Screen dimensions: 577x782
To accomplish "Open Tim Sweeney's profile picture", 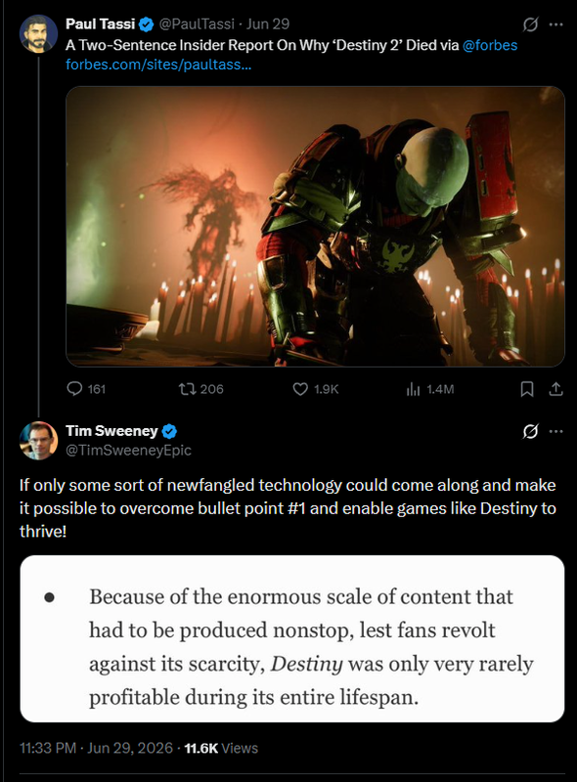I will tap(38, 441).
